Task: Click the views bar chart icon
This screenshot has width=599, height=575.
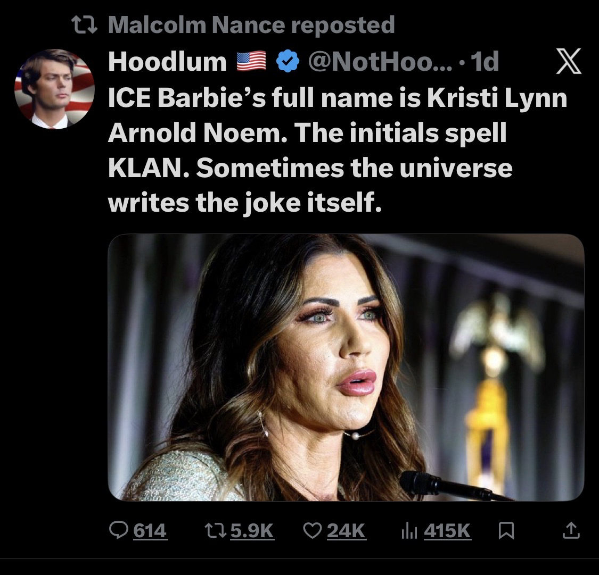Action: point(408,530)
